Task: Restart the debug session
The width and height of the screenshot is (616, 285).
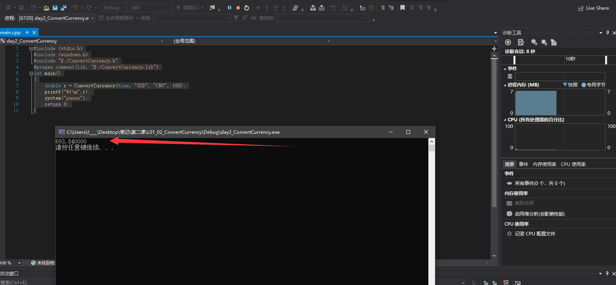Action: coord(247,8)
